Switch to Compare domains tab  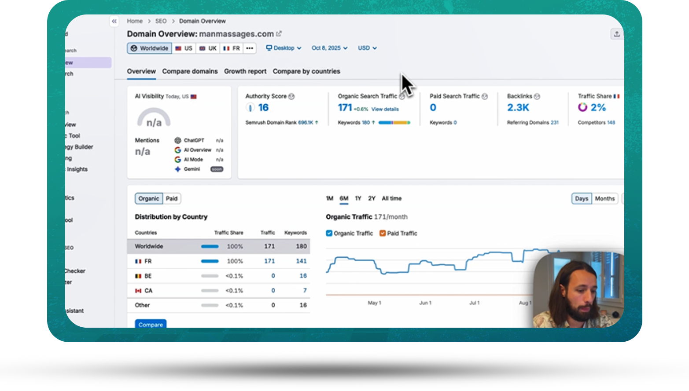(x=190, y=71)
